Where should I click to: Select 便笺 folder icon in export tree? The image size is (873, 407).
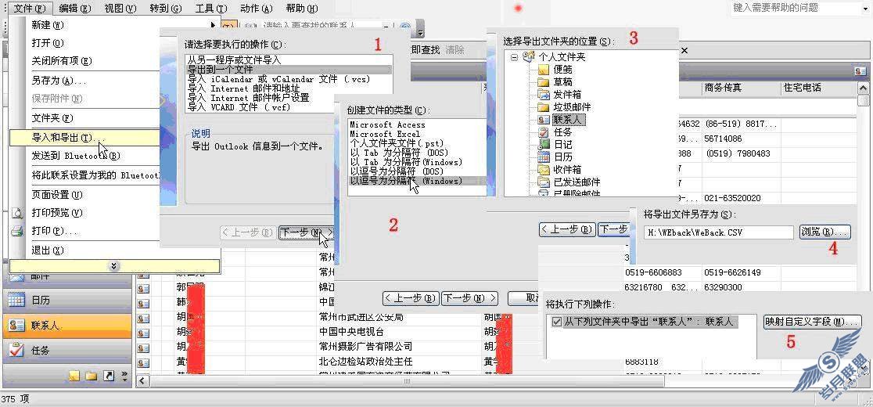tap(544, 70)
